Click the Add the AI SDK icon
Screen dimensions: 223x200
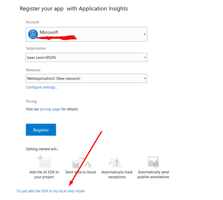[x=44, y=162]
